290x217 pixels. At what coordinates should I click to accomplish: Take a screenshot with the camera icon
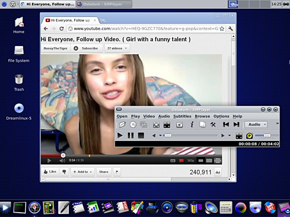pyautogui.click(x=179, y=124)
